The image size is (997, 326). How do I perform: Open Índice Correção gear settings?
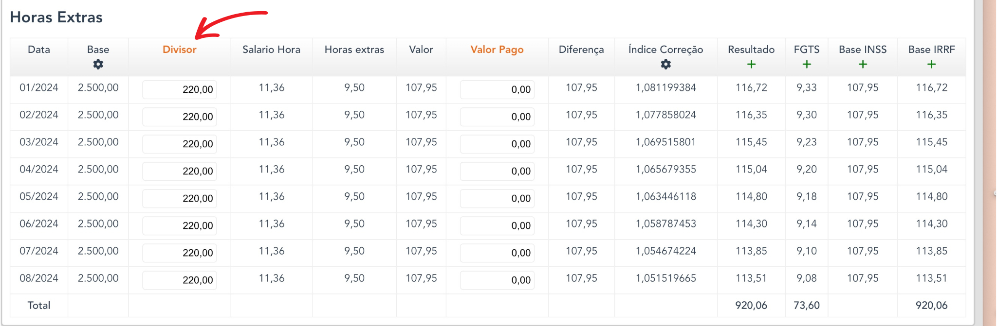pyautogui.click(x=665, y=64)
